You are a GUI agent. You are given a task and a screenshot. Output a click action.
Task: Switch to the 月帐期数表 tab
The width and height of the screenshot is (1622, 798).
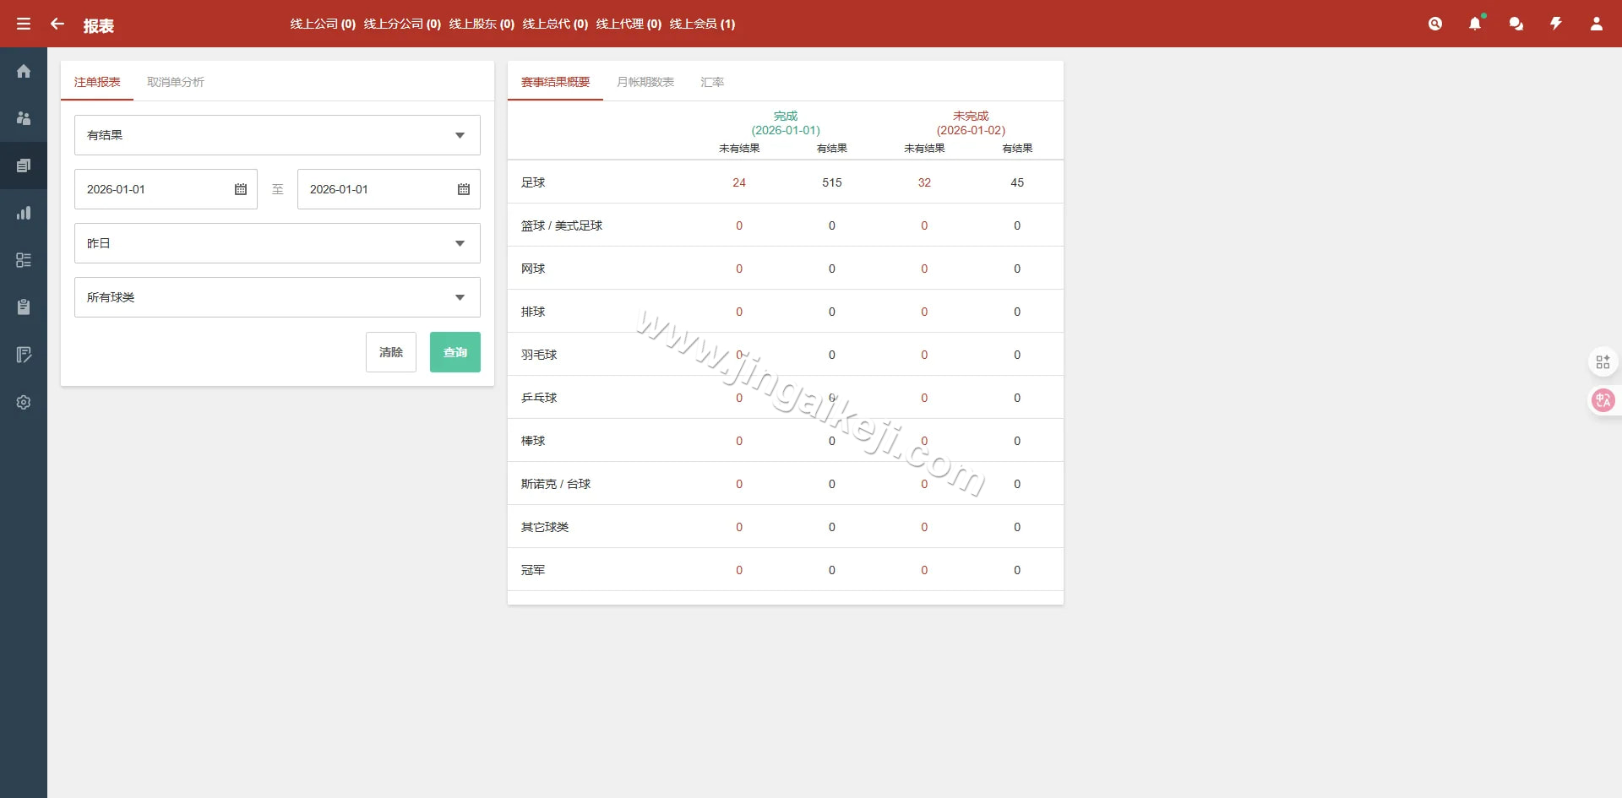tap(645, 82)
